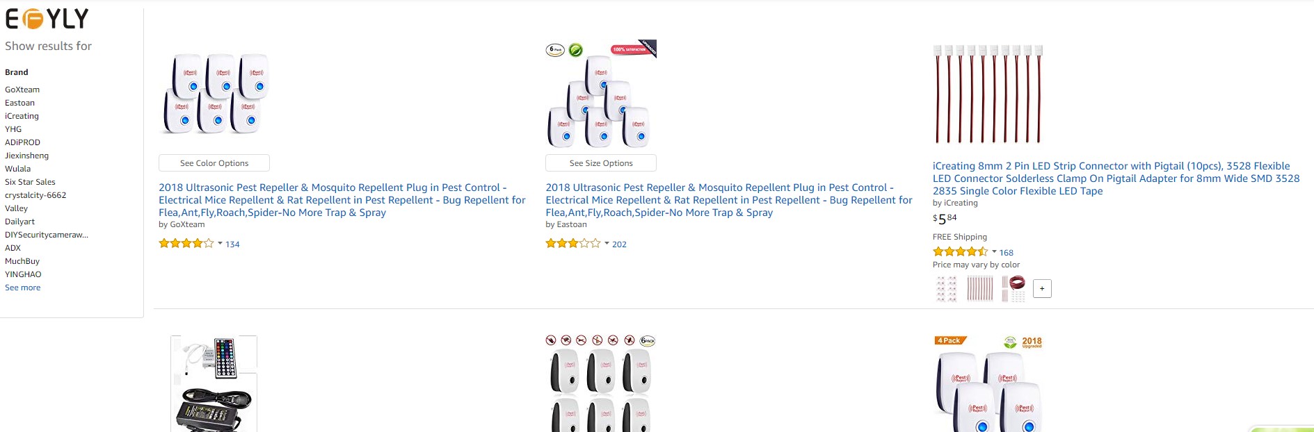Image resolution: width=1314 pixels, height=432 pixels.
Task: Select the first LED connector color swatch
Action: (x=946, y=288)
